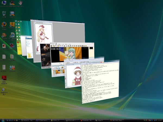Click the system tray clock

point(160,120)
